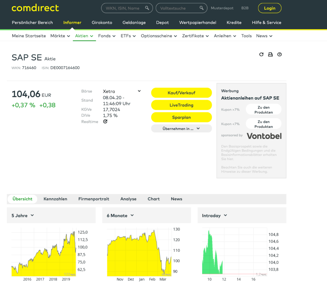Open the Depot main menu
The height and width of the screenshot is (287, 327).
click(162, 22)
